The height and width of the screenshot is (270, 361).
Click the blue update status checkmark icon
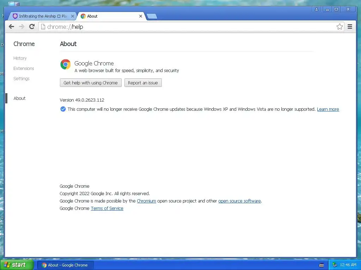pos(63,109)
